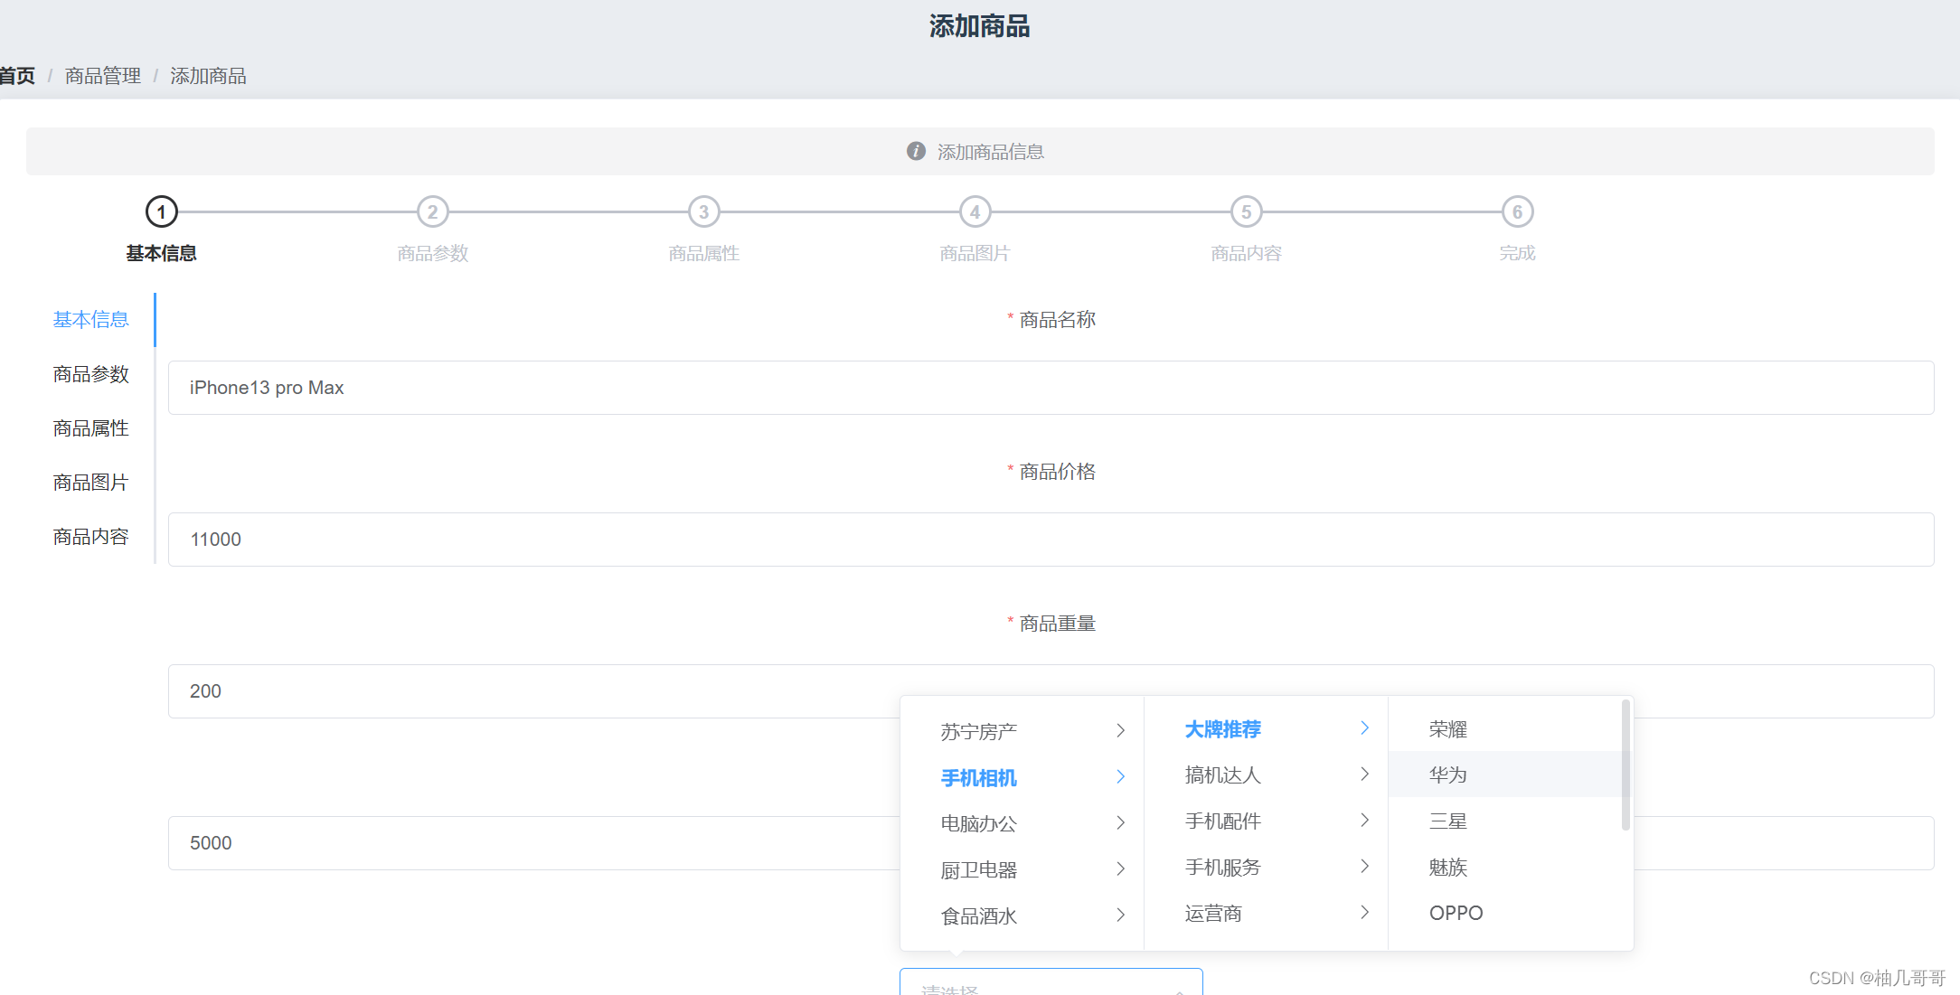Click step 6 circle icon 完成
This screenshot has height=995, width=1960.
click(1517, 212)
